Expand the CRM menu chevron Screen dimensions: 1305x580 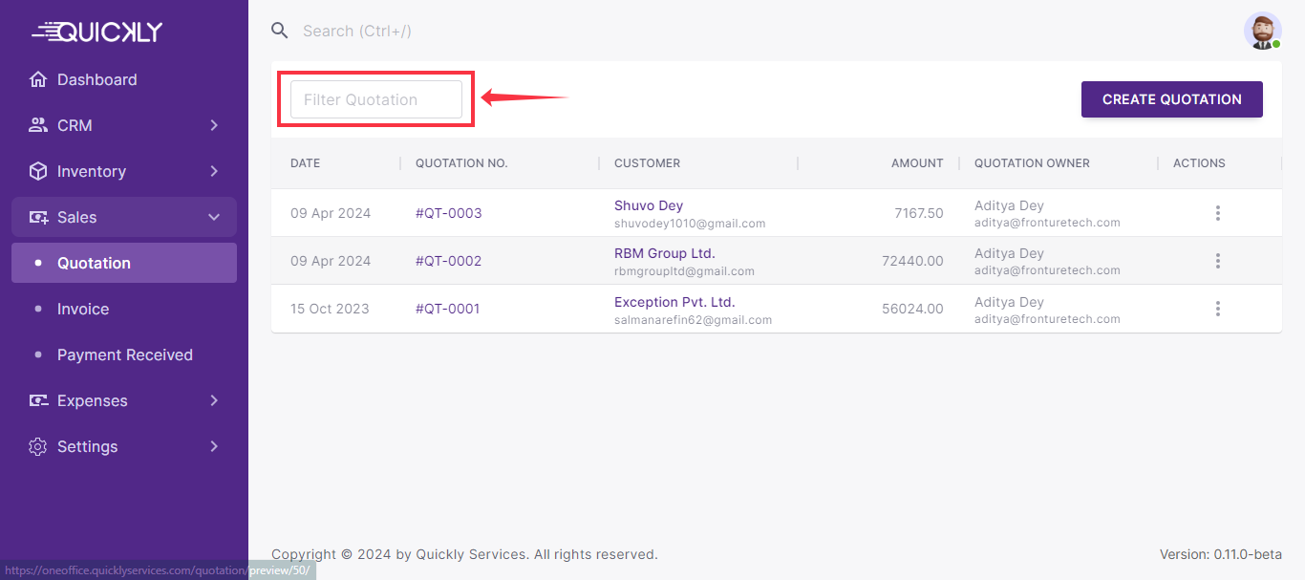coord(214,125)
